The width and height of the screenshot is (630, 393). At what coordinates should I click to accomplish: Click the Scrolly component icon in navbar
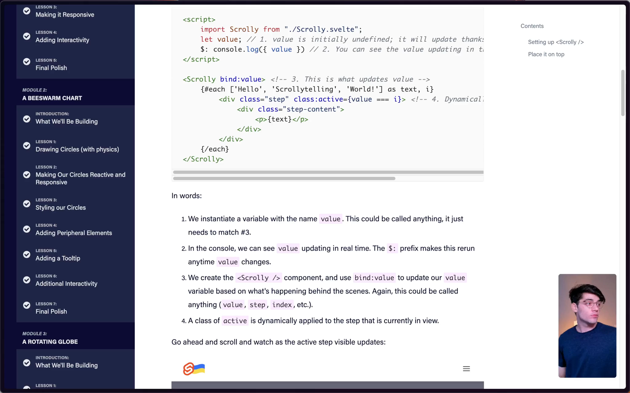pos(194,369)
